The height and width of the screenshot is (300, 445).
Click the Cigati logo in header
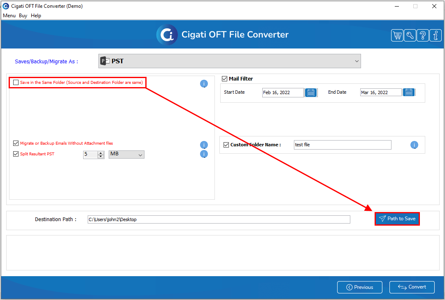point(167,35)
